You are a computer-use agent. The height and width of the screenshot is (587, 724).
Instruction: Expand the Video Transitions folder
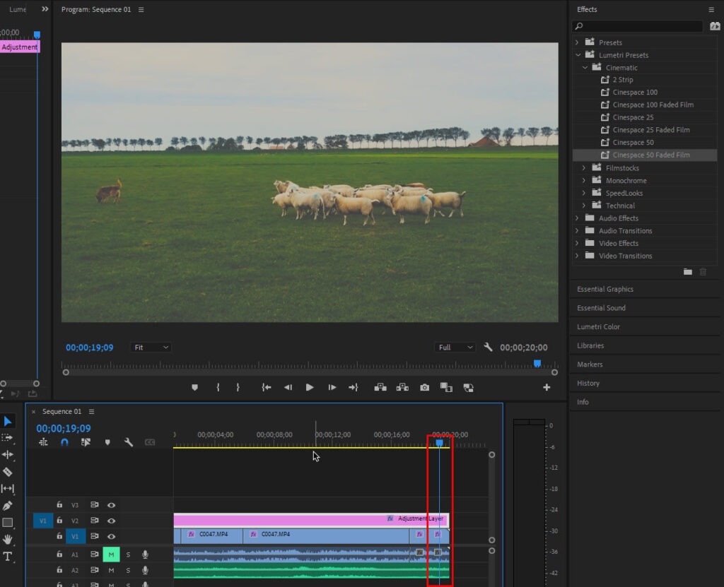click(578, 256)
